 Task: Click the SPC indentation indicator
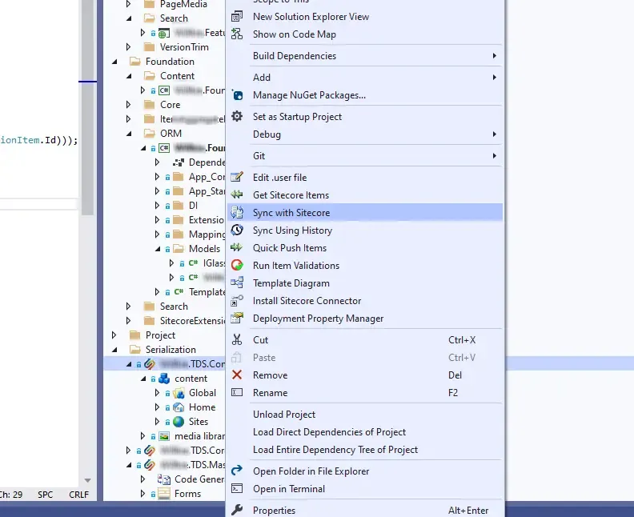pos(46,495)
